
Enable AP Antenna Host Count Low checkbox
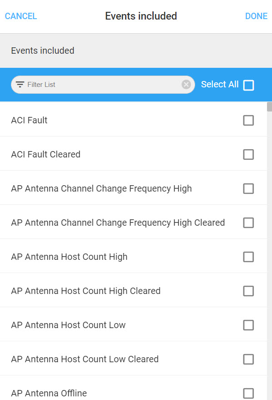click(248, 325)
